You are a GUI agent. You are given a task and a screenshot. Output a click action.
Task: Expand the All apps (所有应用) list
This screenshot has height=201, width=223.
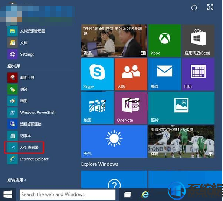click(x=17, y=180)
